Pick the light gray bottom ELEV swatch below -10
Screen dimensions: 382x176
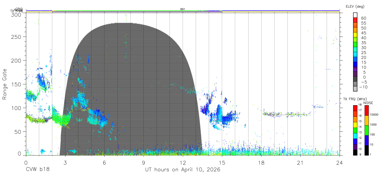(x=355, y=89)
